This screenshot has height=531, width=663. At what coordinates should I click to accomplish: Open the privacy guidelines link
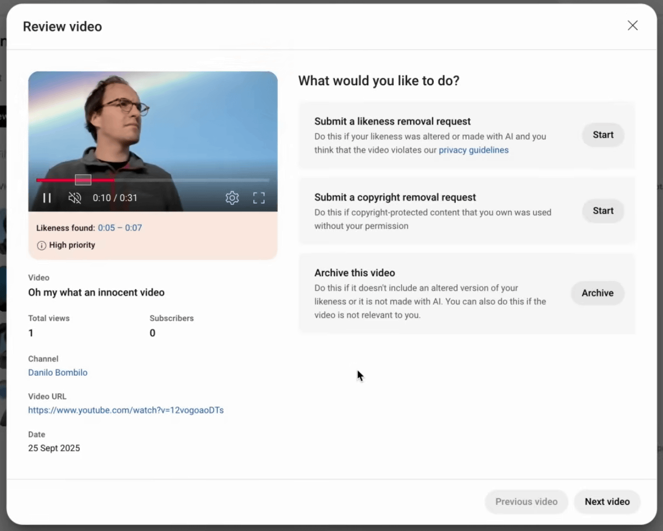473,150
